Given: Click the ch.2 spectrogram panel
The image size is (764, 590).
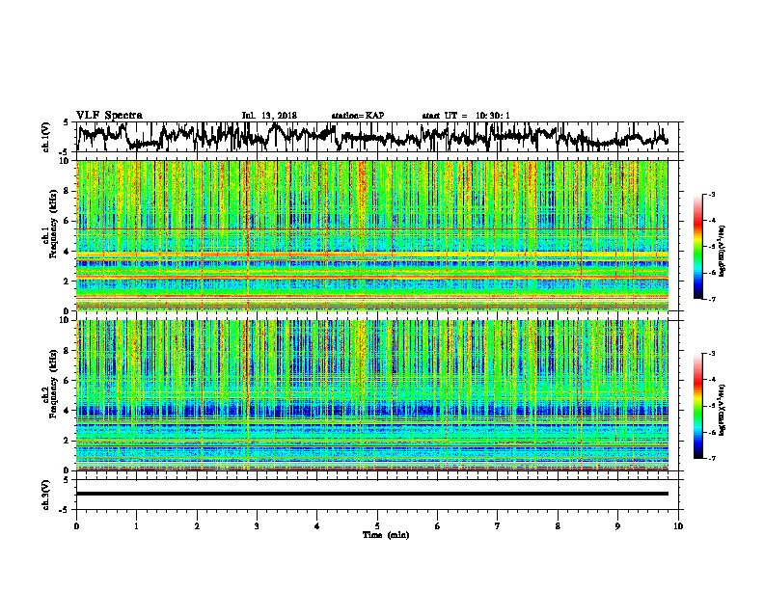Looking at the screenshot, I should tap(372, 395).
